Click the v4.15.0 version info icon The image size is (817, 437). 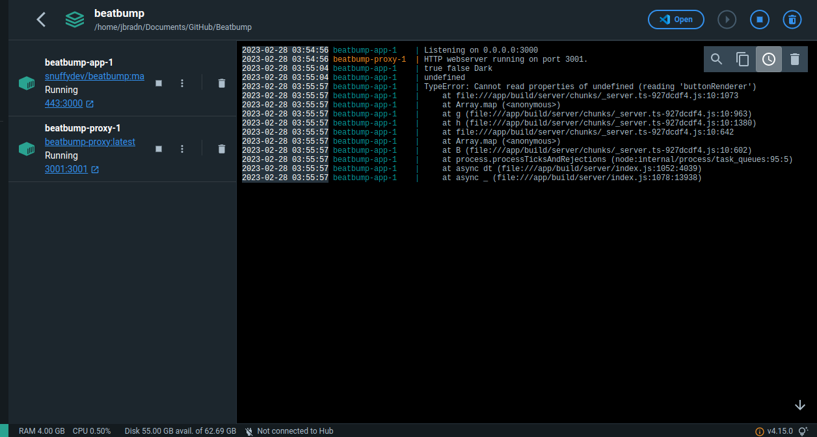click(759, 431)
